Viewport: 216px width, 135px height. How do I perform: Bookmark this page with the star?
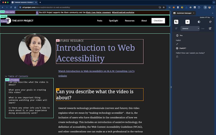pos(164,7)
